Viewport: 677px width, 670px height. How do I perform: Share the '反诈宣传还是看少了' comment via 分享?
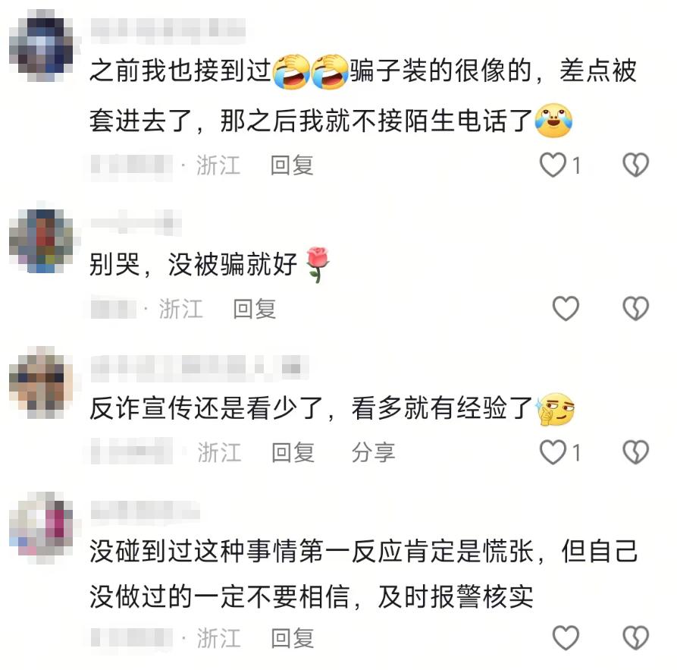[x=373, y=452]
